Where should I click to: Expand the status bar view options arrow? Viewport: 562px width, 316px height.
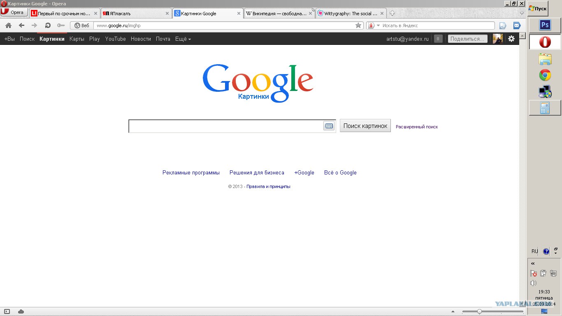coord(453,311)
